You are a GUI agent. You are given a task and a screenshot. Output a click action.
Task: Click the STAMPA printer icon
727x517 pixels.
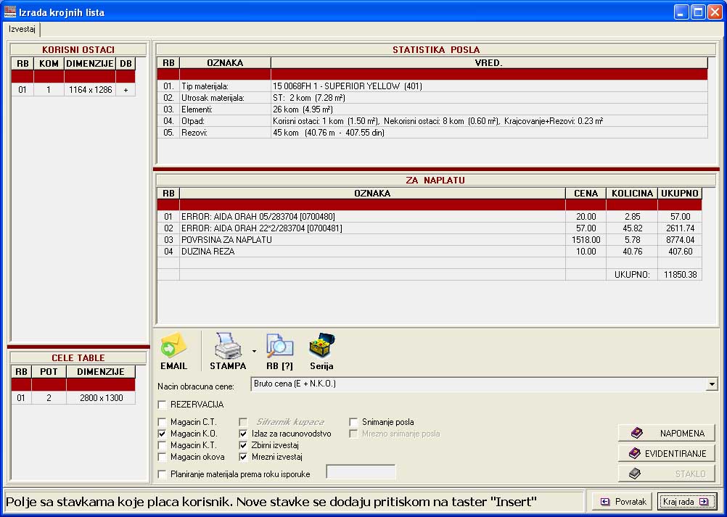click(227, 347)
